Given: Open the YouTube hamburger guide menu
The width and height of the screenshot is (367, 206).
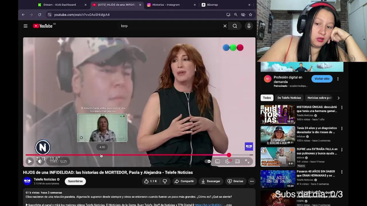Looking at the screenshot, I should [26, 26].
